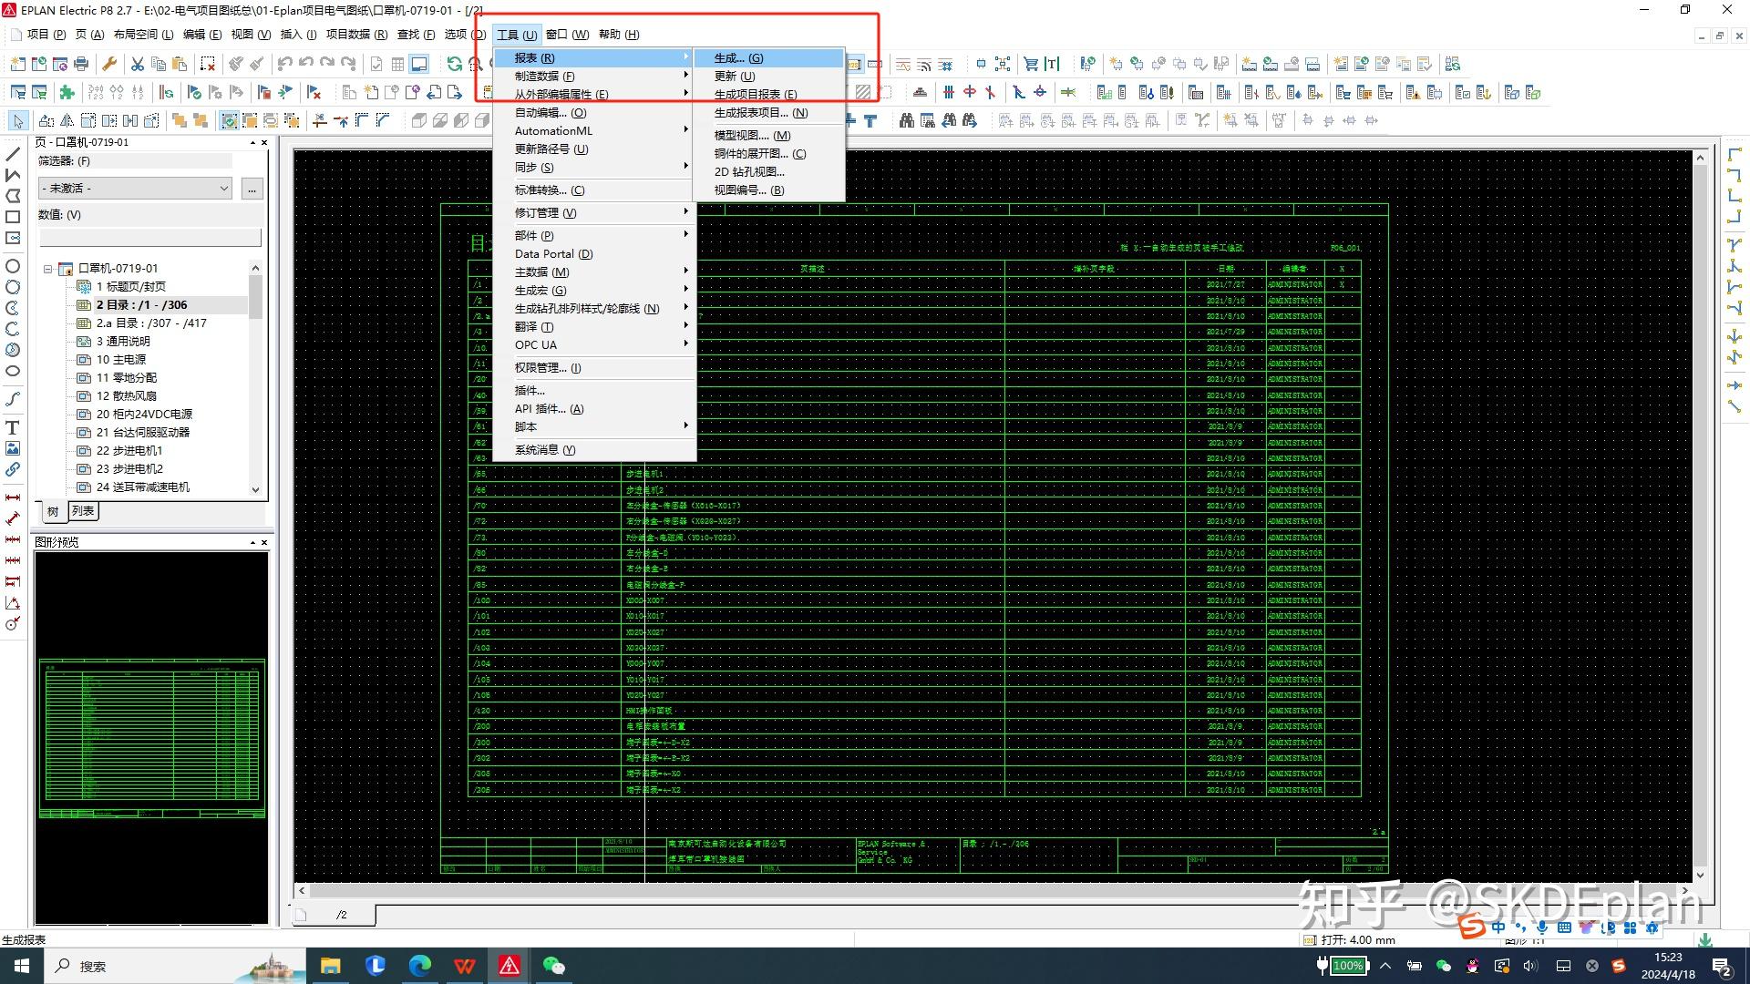Select the line drawing tool
This screenshot has height=984, width=1750.
[13, 154]
